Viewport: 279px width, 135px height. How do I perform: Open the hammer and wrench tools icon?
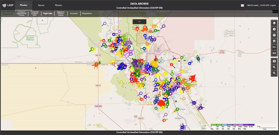[274, 41]
